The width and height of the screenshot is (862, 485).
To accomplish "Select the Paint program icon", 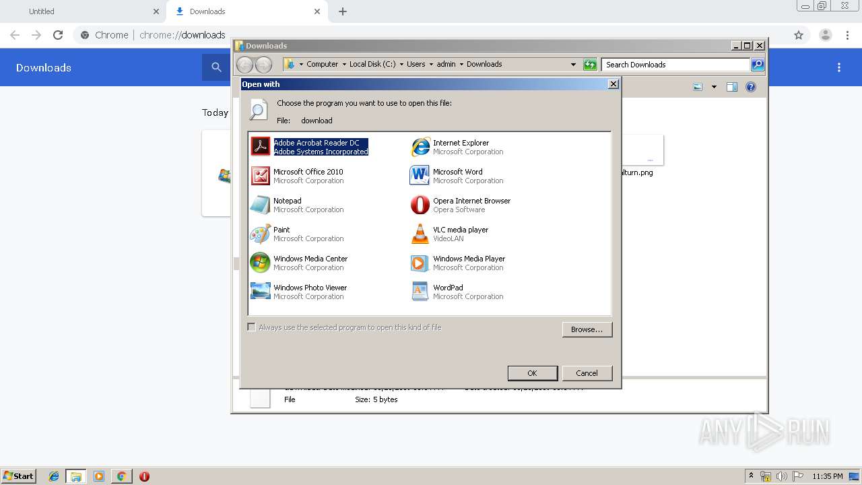I will pos(260,233).
